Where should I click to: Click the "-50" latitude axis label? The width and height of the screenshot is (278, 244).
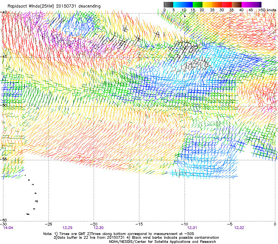[x=3, y=105]
